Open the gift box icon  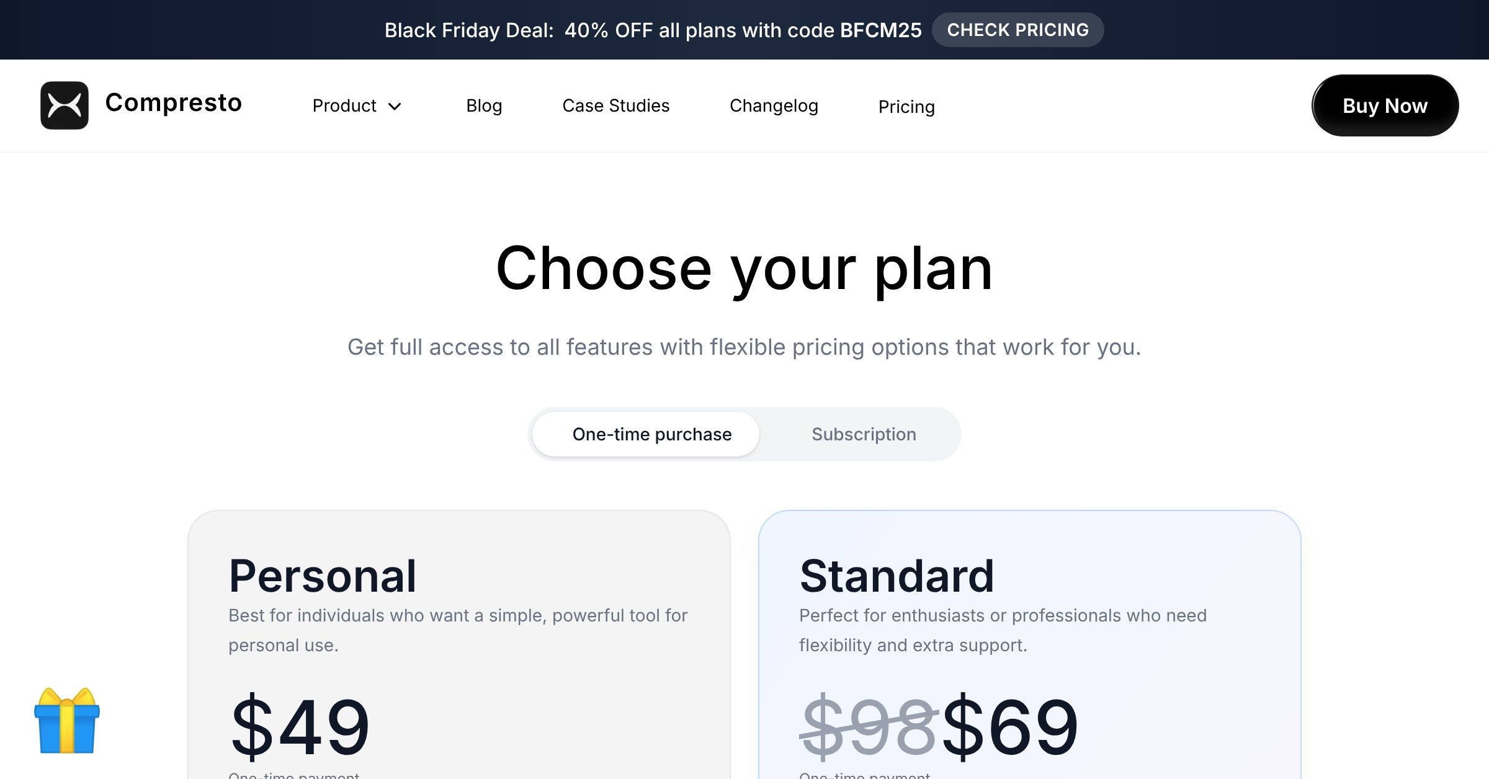[x=67, y=721]
